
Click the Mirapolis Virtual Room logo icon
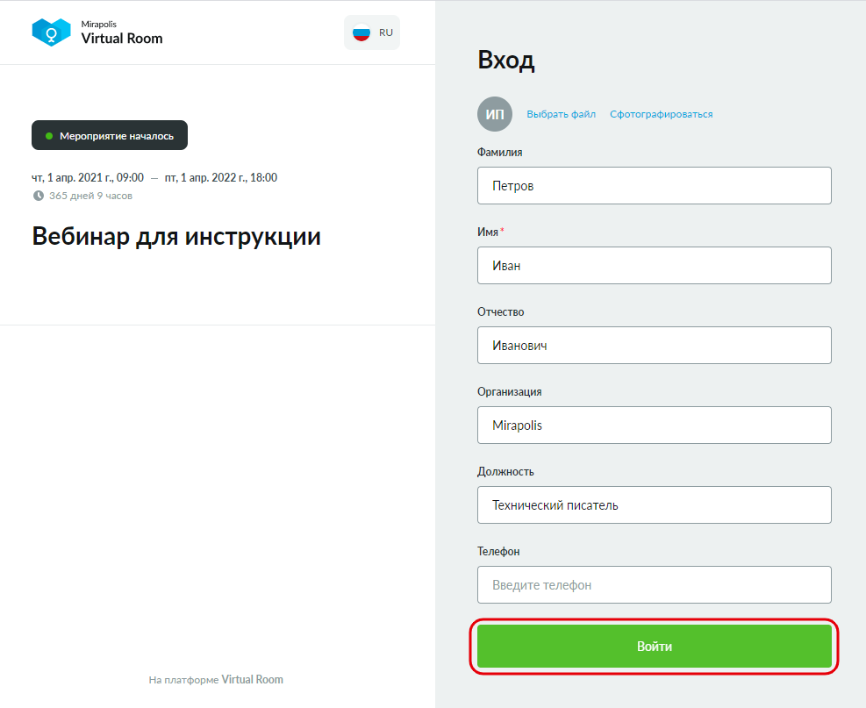pos(52,32)
